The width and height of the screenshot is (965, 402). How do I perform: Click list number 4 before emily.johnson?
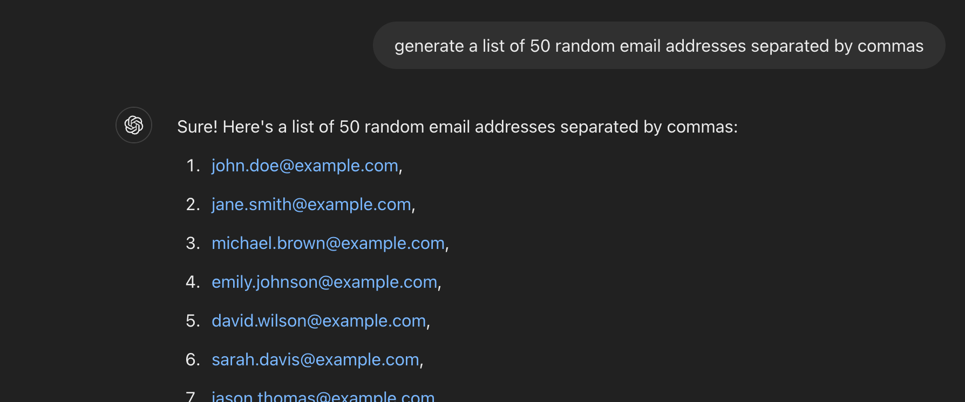(x=193, y=282)
